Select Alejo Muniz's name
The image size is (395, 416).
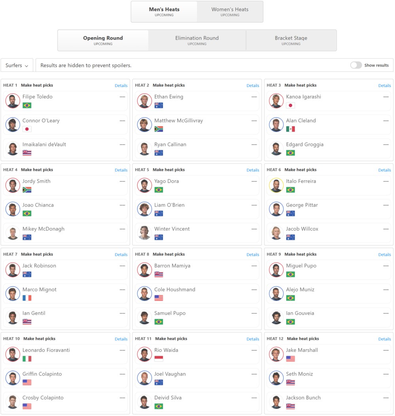[x=300, y=289]
